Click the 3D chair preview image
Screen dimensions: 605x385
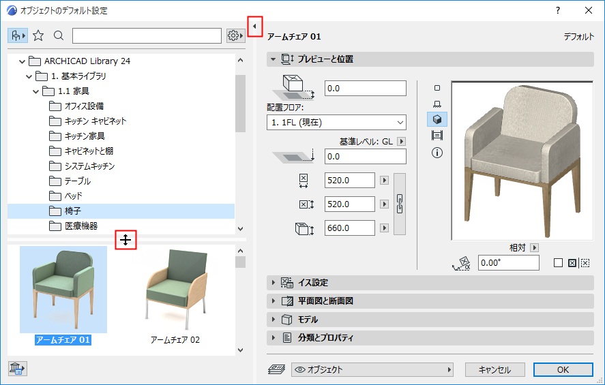pyautogui.click(x=522, y=161)
